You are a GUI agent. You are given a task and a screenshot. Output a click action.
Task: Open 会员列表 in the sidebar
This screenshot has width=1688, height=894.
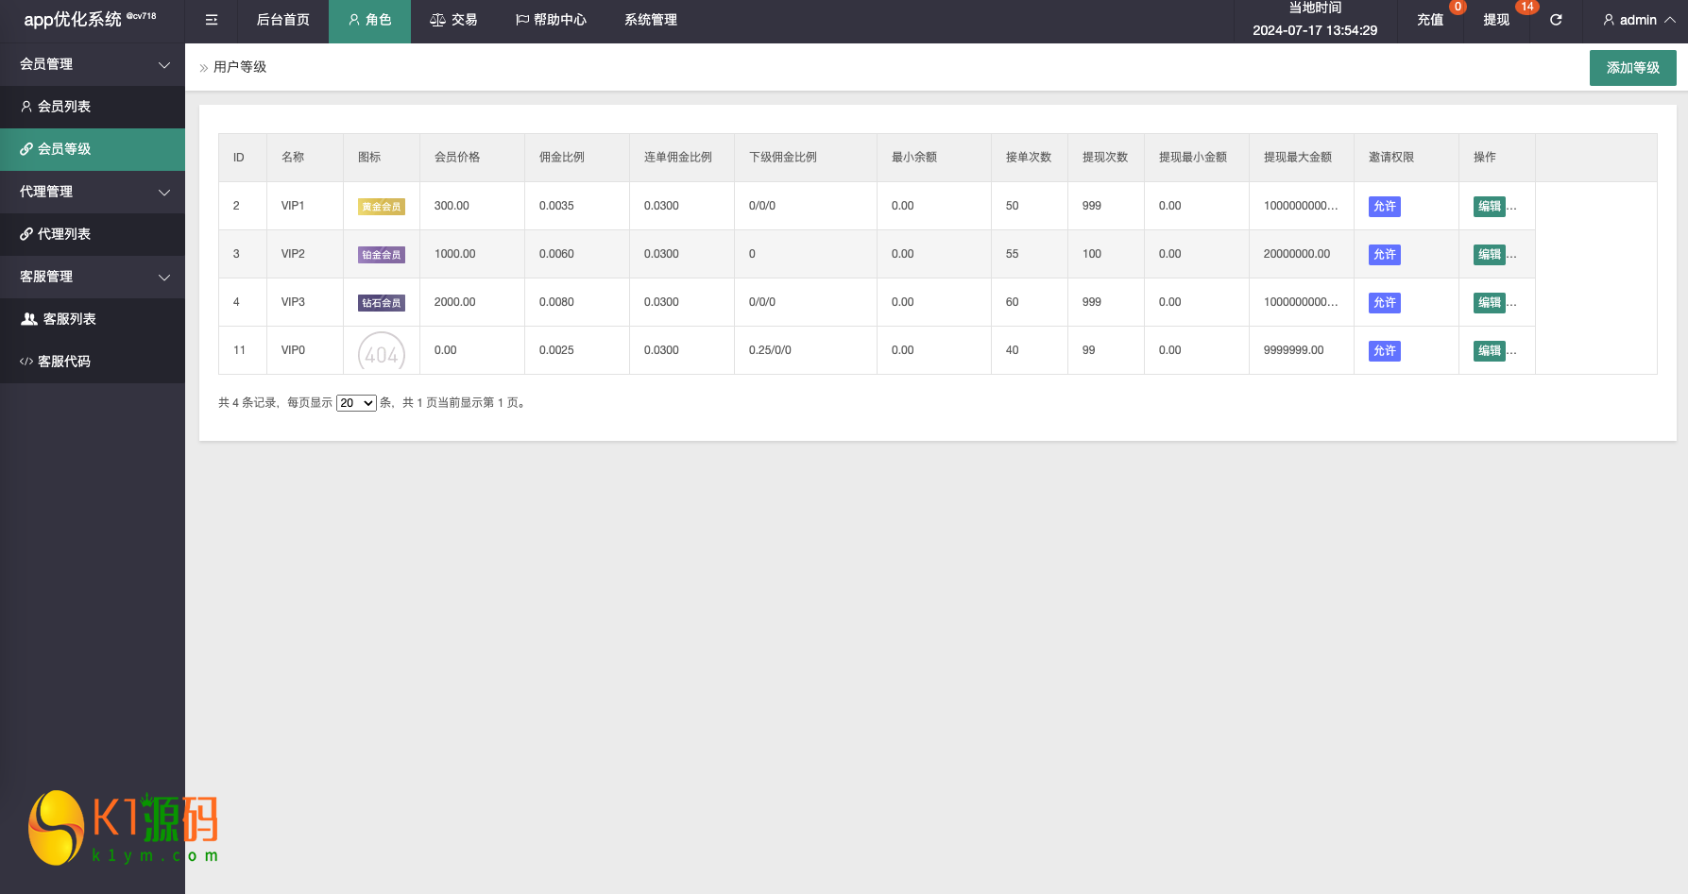[93, 107]
